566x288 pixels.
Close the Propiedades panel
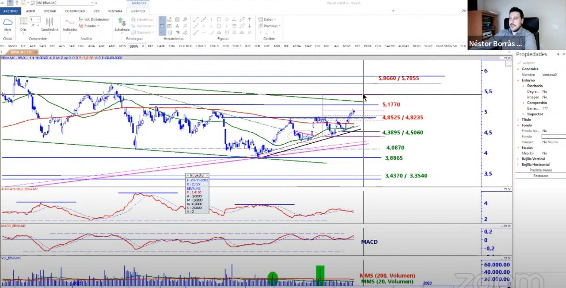tap(564, 54)
